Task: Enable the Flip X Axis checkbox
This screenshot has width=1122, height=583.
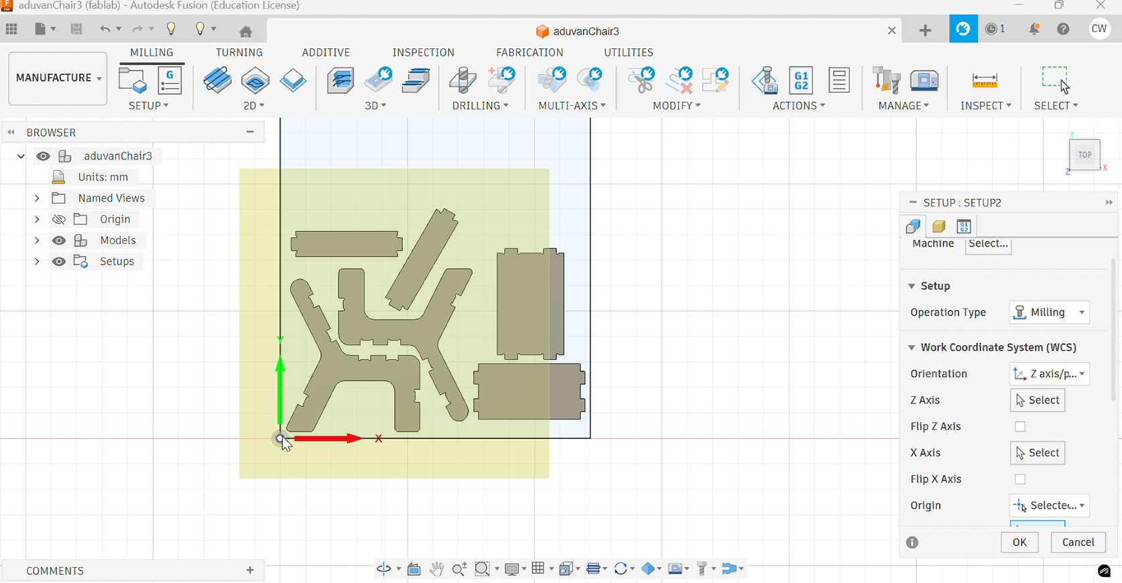Action: pyautogui.click(x=1019, y=480)
